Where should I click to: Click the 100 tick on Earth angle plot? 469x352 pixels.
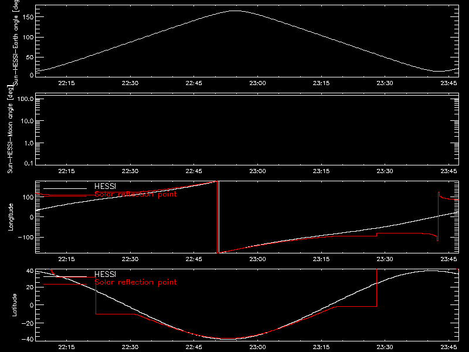pos(28,38)
